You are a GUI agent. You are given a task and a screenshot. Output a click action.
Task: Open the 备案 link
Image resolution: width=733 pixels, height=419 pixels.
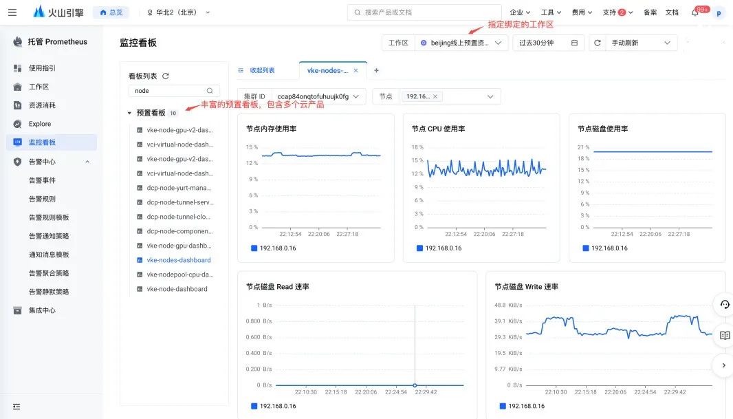(650, 12)
